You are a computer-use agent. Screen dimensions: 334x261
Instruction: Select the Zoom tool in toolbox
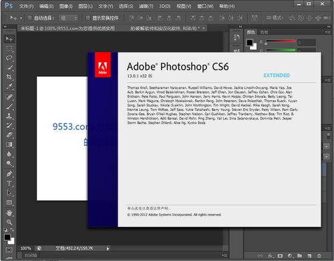click(9, 222)
